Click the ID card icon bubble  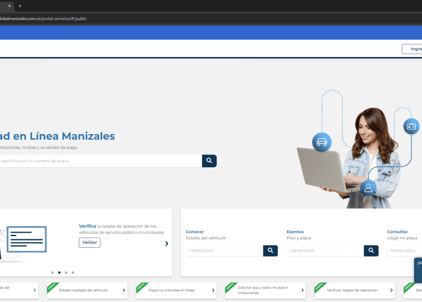point(411,126)
